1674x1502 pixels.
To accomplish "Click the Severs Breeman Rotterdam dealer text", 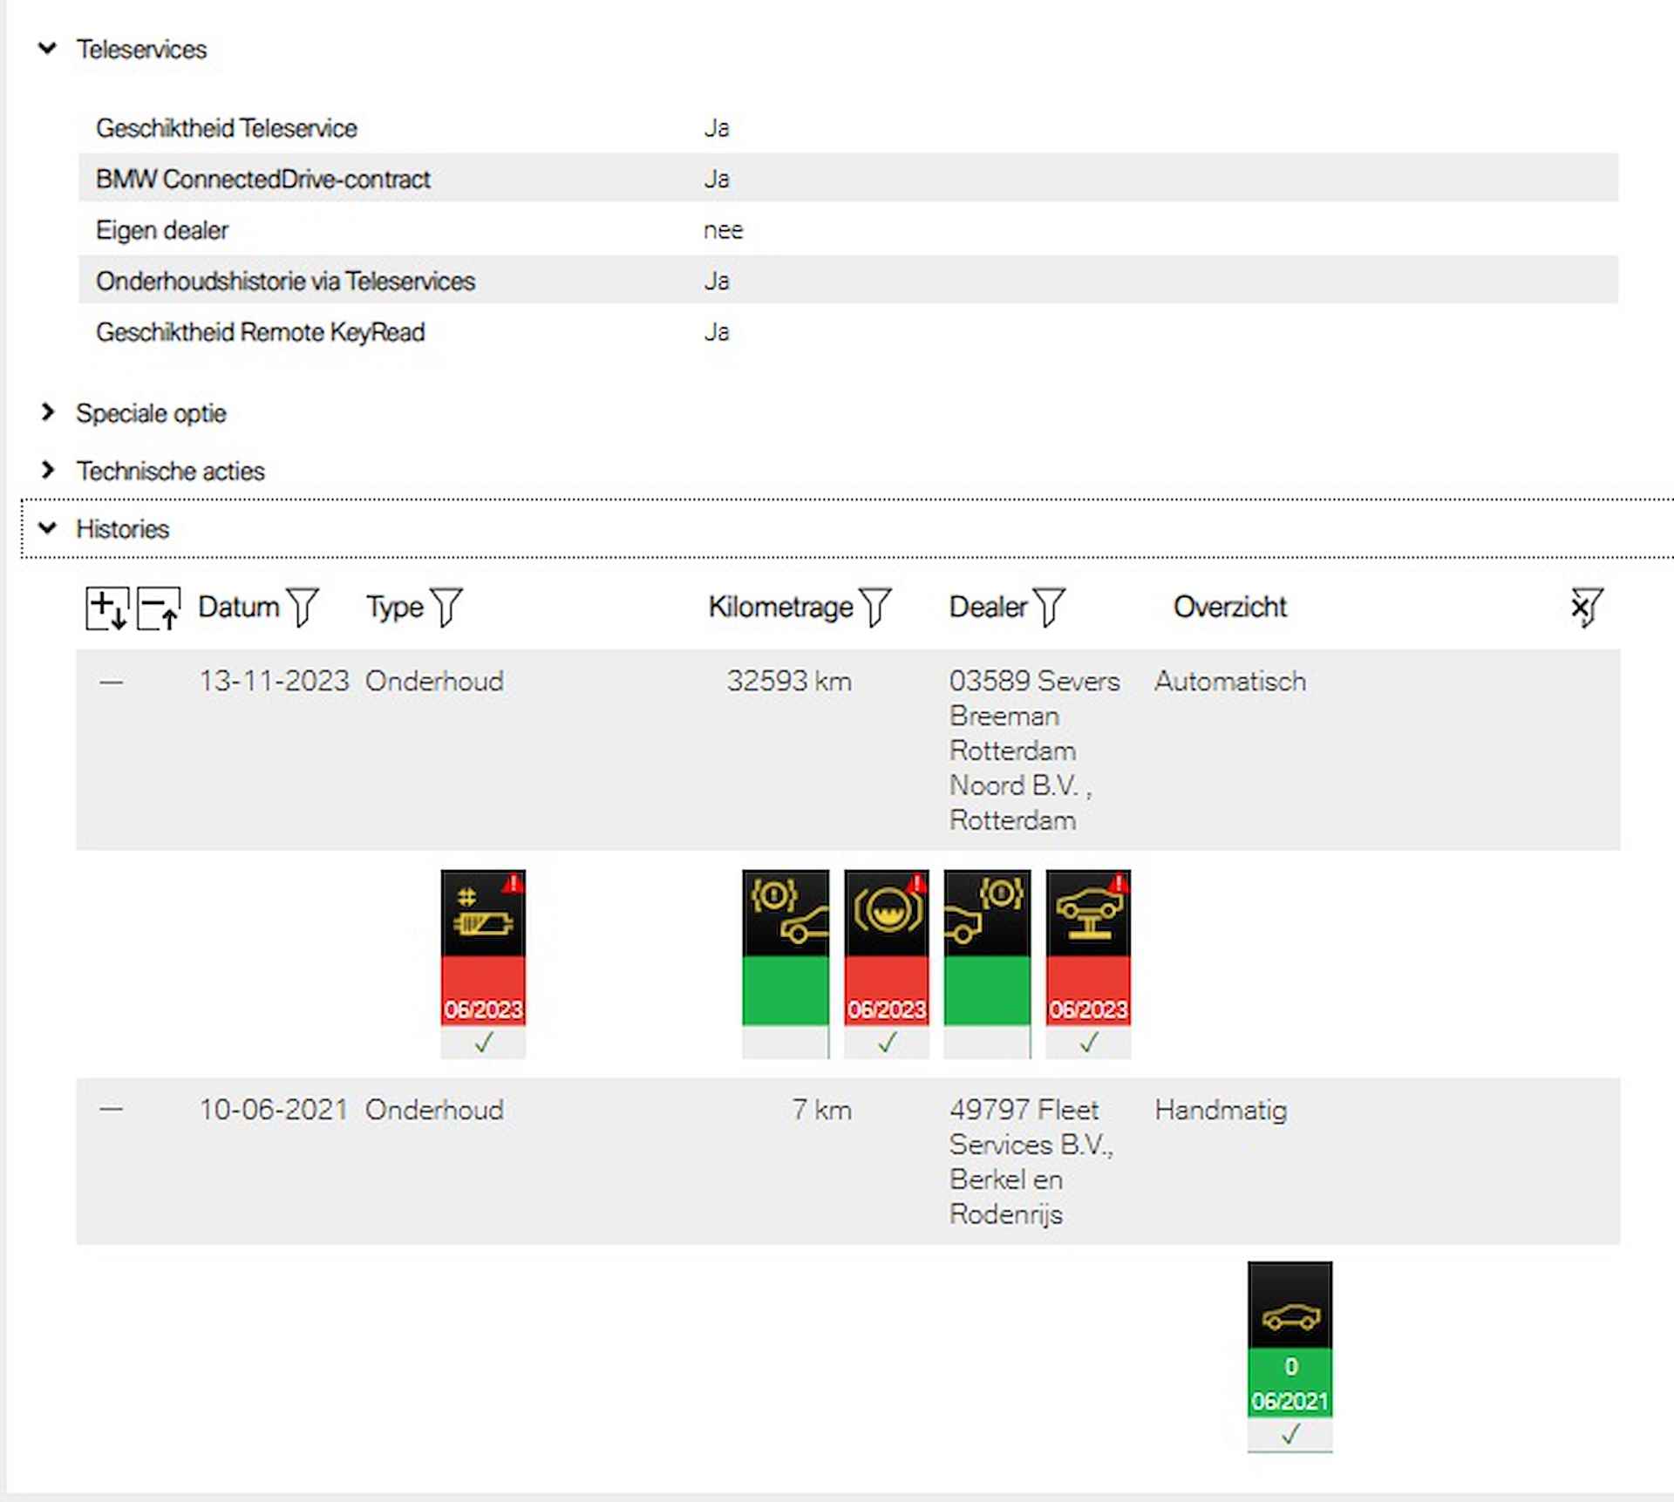I will click(x=1035, y=751).
